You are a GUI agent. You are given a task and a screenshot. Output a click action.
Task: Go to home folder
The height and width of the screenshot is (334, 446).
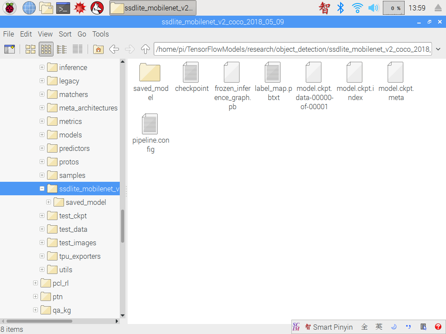click(x=98, y=49)
